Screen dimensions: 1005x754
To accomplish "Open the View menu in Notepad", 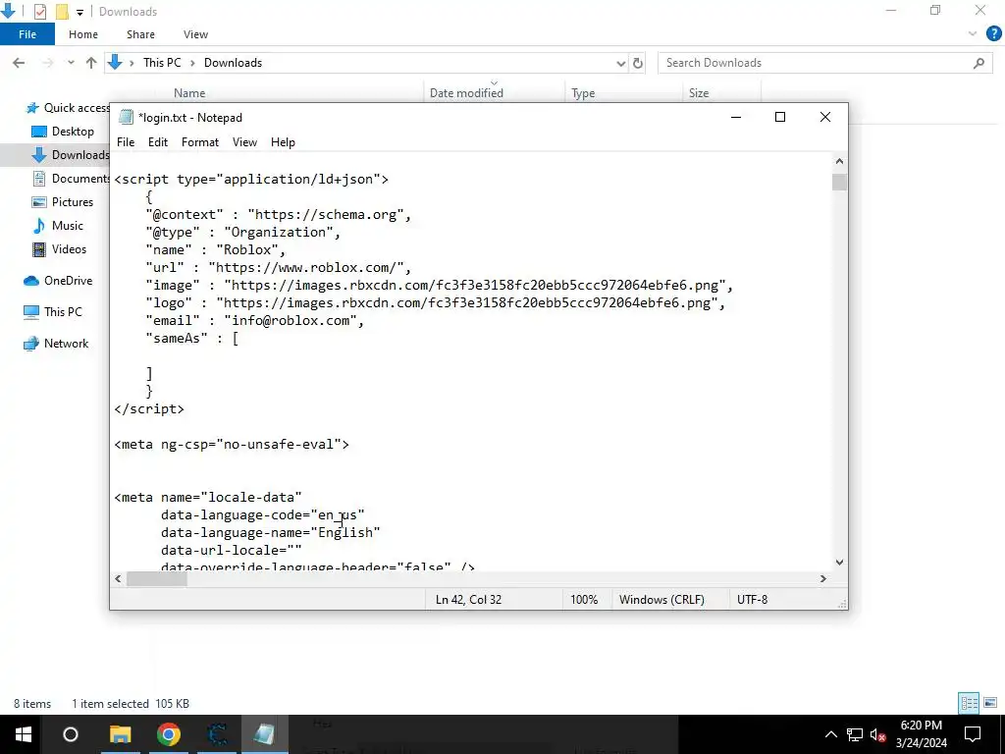I will [244, 142].
